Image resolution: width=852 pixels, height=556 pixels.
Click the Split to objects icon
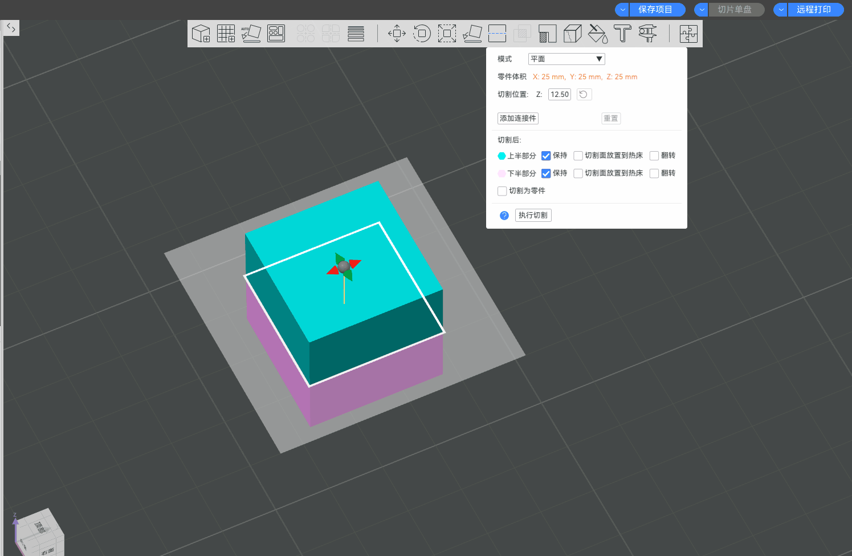click(x=305, y=34)
